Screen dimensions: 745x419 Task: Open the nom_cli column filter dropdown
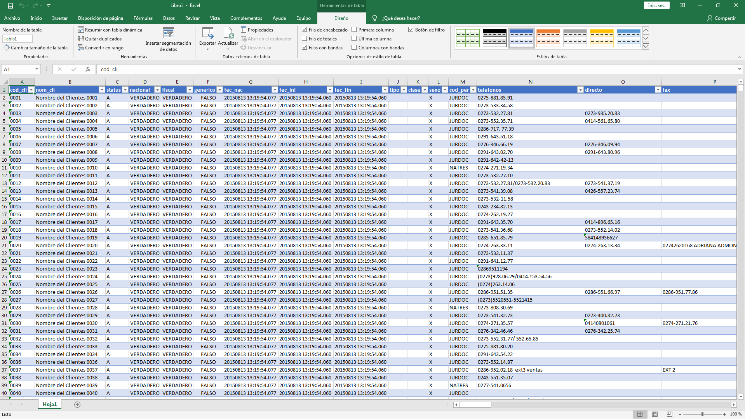pos(102,90)
